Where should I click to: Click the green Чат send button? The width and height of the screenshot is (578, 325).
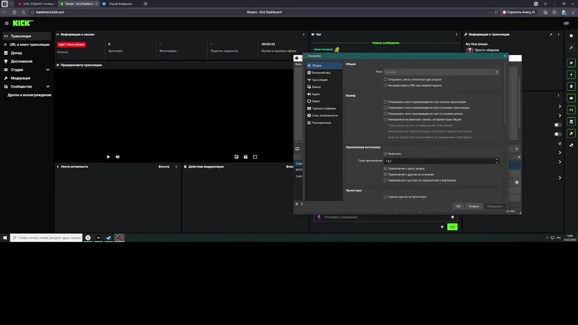click(x=452, y=227)
